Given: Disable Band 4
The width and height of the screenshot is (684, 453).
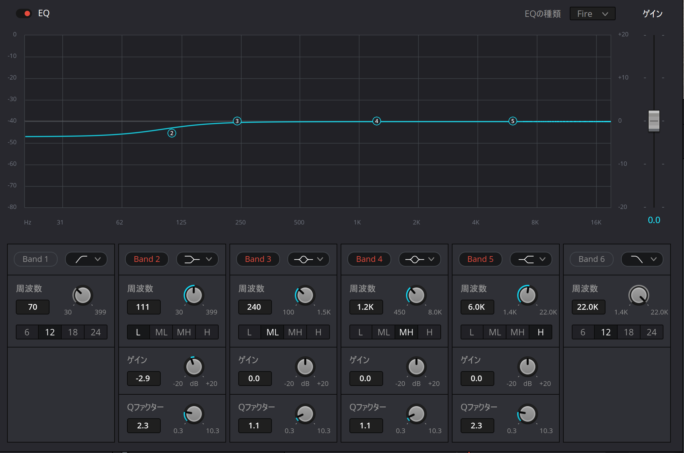Looking at the screenshot, I should click(x=369, y=259).
